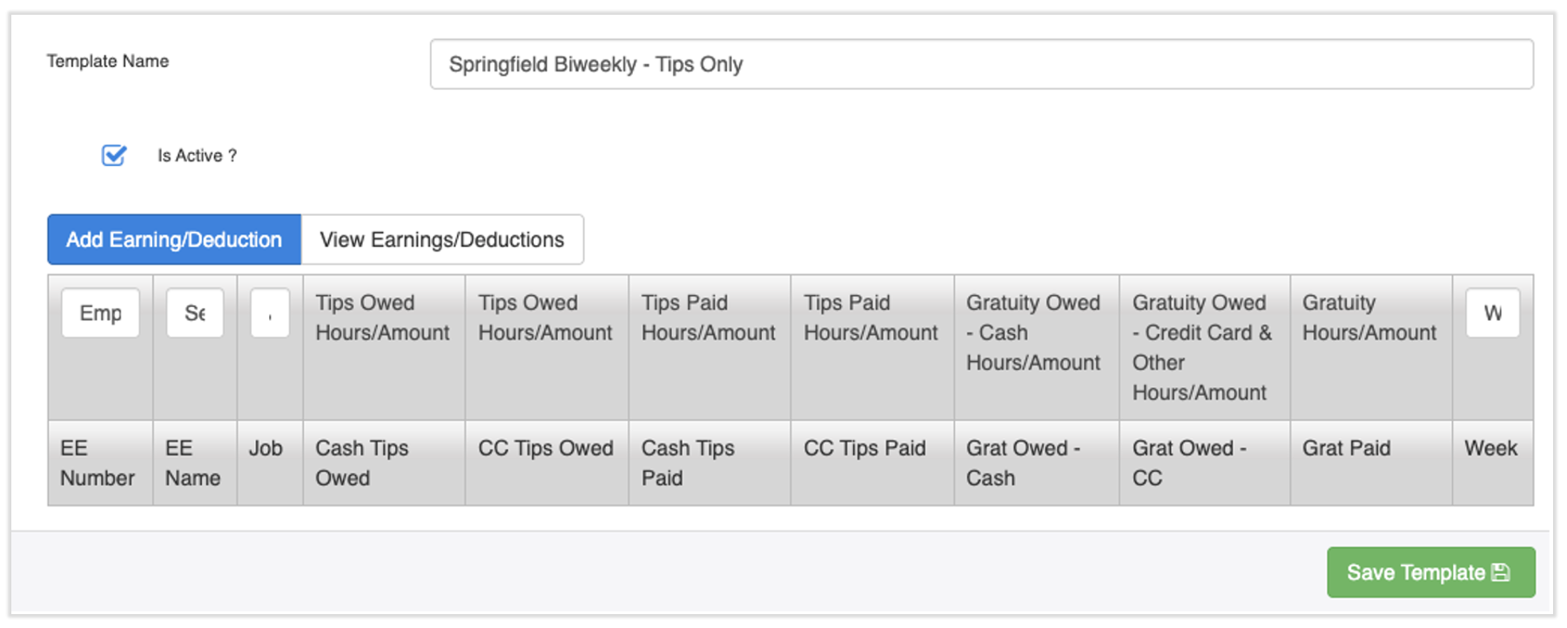The image size is (1567, 628).
Task: Edit the Template Name text field
Action: (x=980, y=64)
